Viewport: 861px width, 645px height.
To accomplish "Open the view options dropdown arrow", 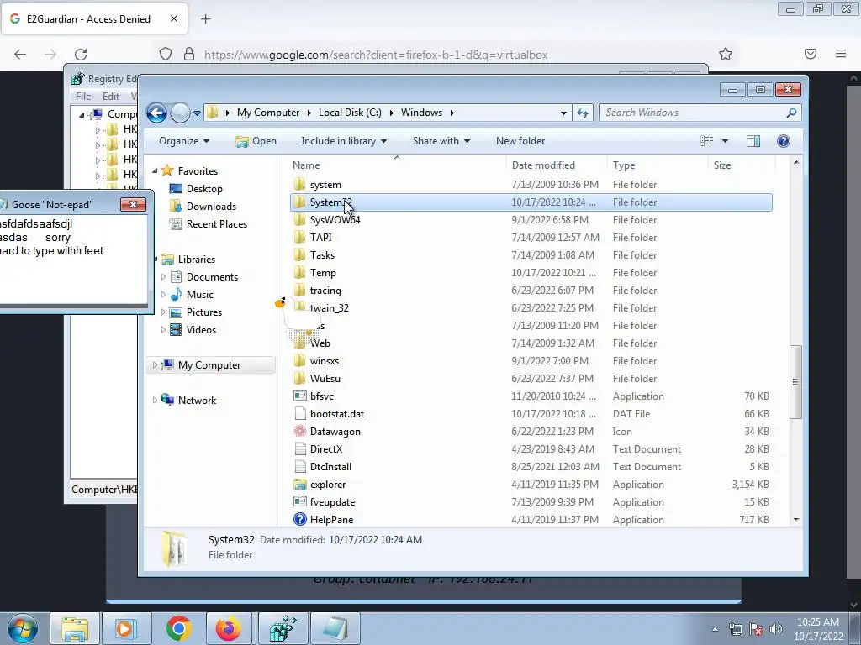I will tap(725, 141).
